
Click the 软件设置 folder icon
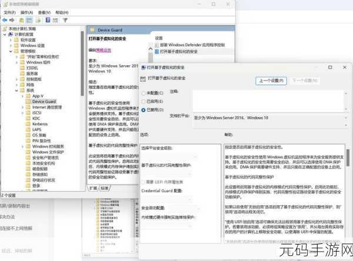click(16, 40)
